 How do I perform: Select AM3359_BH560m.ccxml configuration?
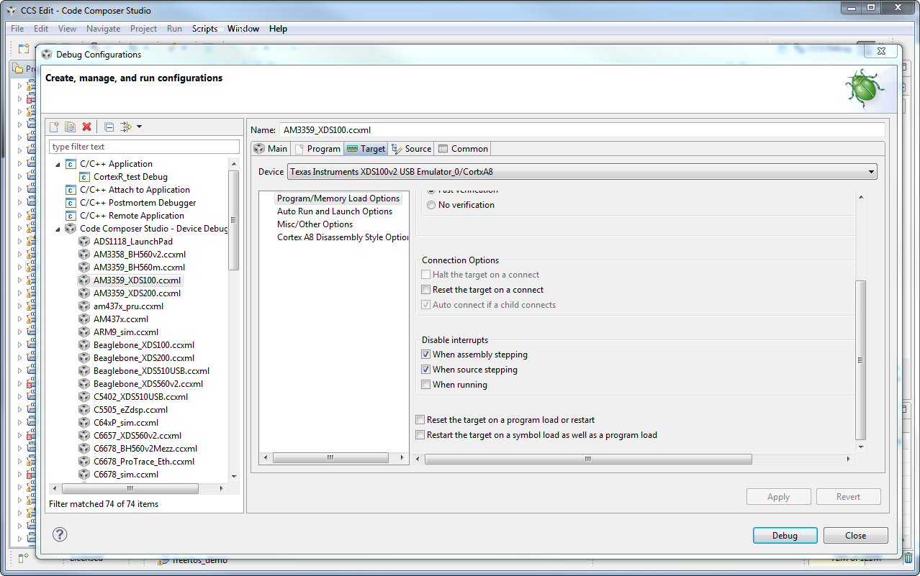click(139, 268)
